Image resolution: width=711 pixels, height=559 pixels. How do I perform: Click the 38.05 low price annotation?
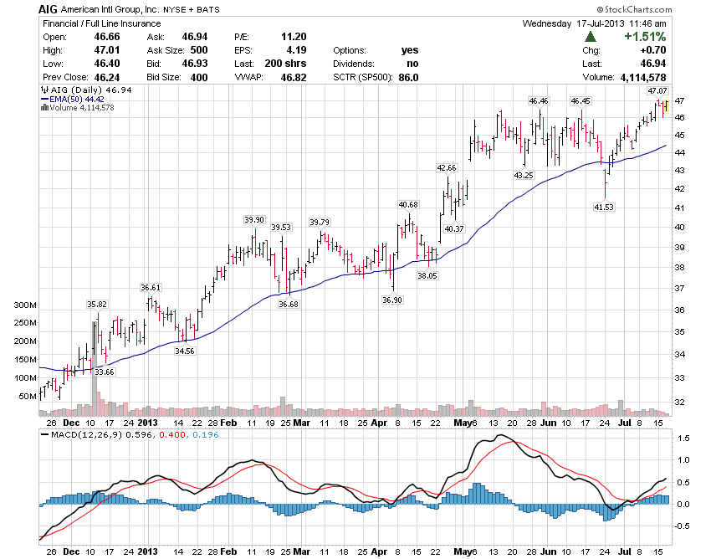427,275
